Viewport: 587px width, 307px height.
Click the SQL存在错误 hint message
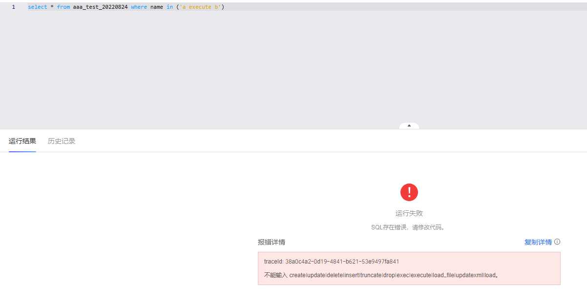tap(409, 227)
